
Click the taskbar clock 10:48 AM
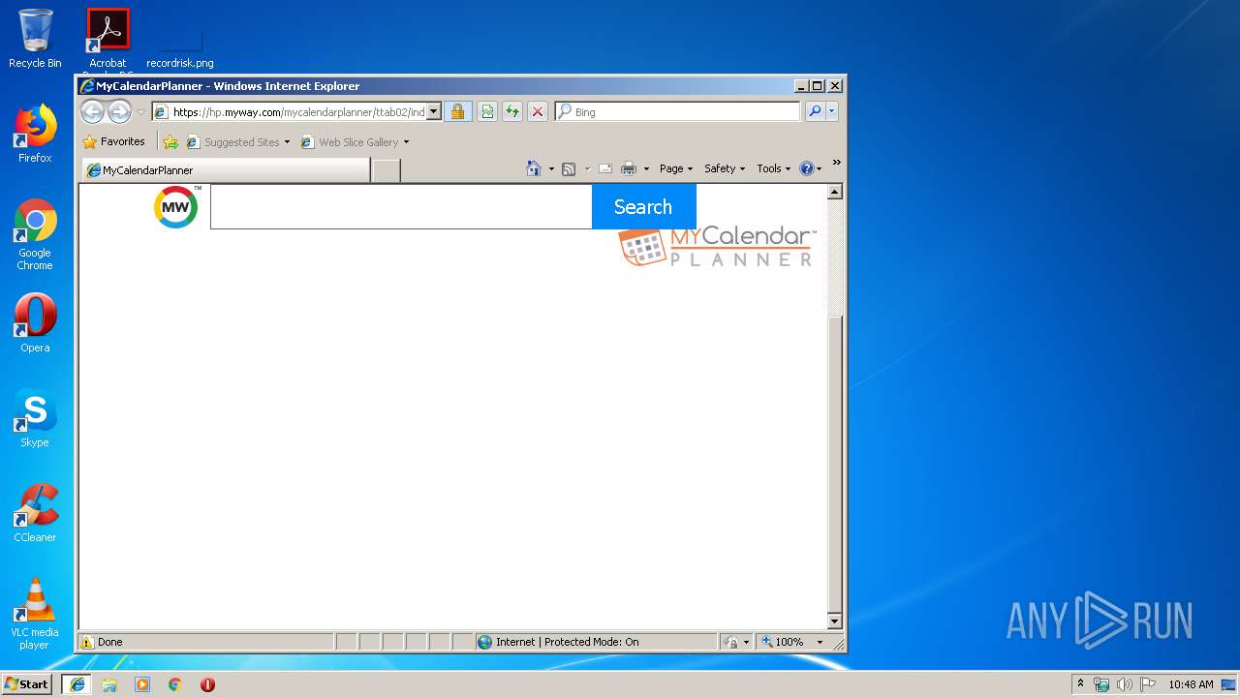1191,684
